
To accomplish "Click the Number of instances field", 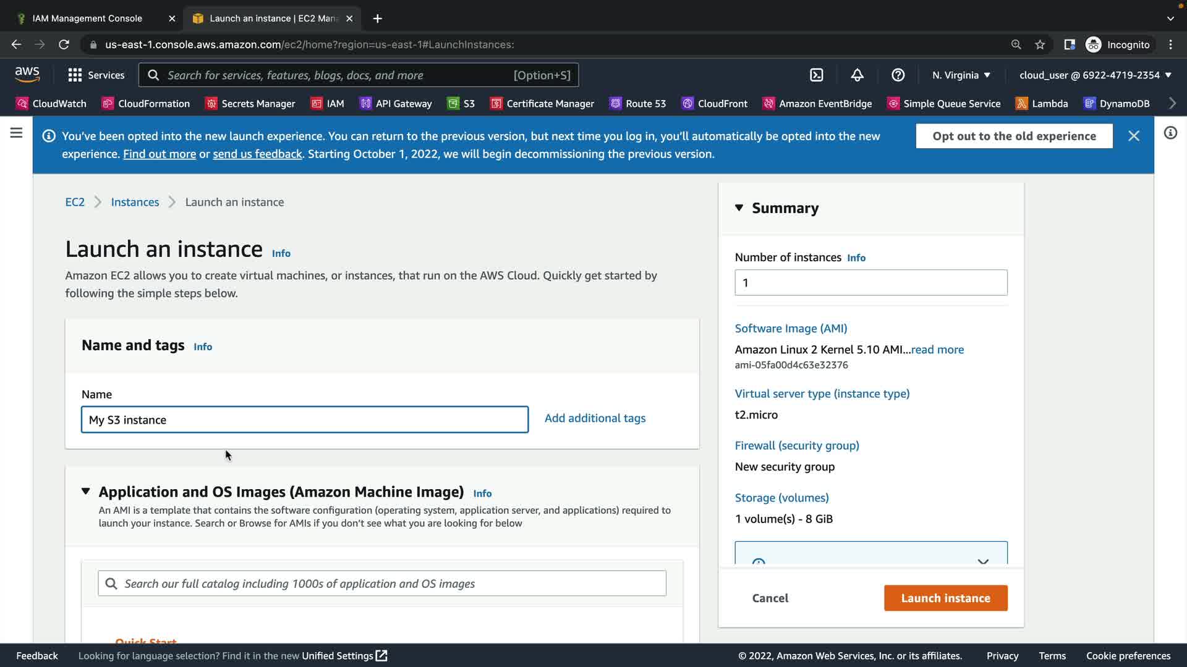I will point(870,282).
